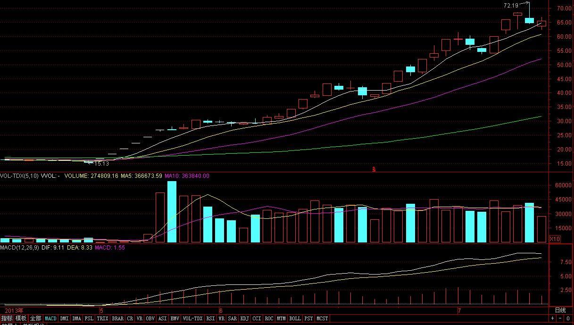Click the 72.19 high price label
Screen dimensions: 574x325
[511, 6]
